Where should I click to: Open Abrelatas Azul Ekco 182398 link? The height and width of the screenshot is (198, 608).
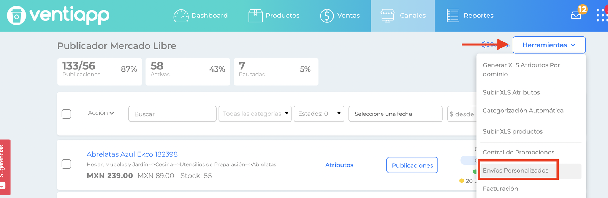coord(132,154)
